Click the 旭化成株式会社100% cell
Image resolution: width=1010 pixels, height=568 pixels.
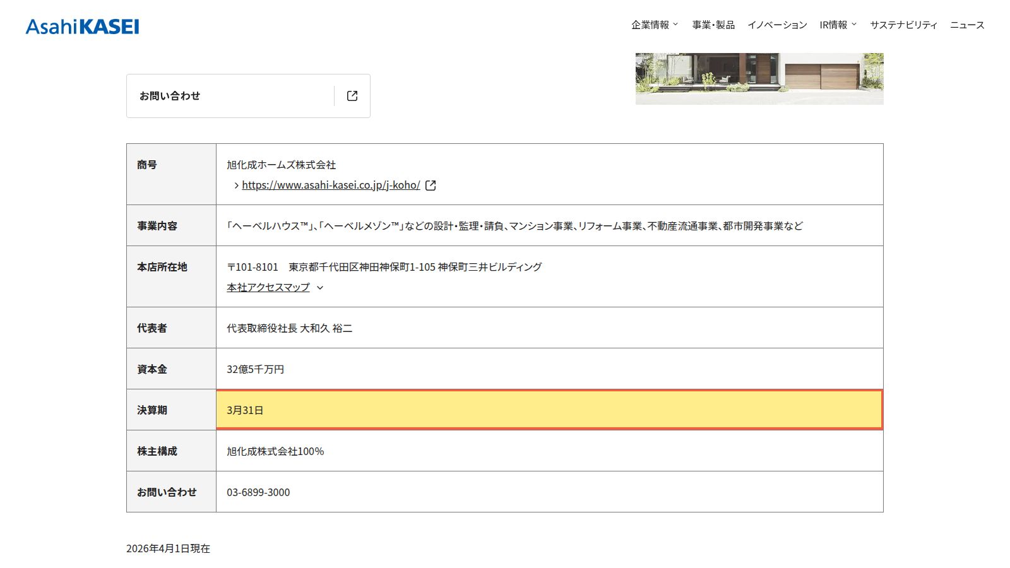pyautogui.click(x=550, y=451)
